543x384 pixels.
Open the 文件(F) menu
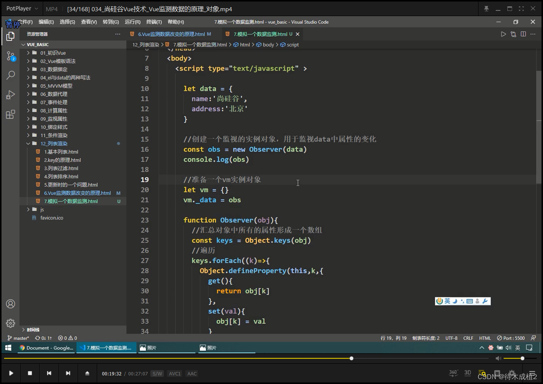tap(25, 22)
